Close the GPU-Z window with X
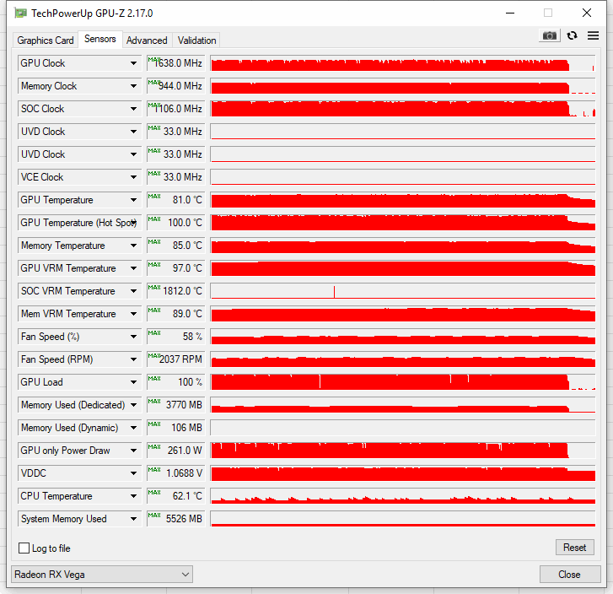The height and width of the screenshot is (594, 613). pyautogui.click(x=586, y=13)
